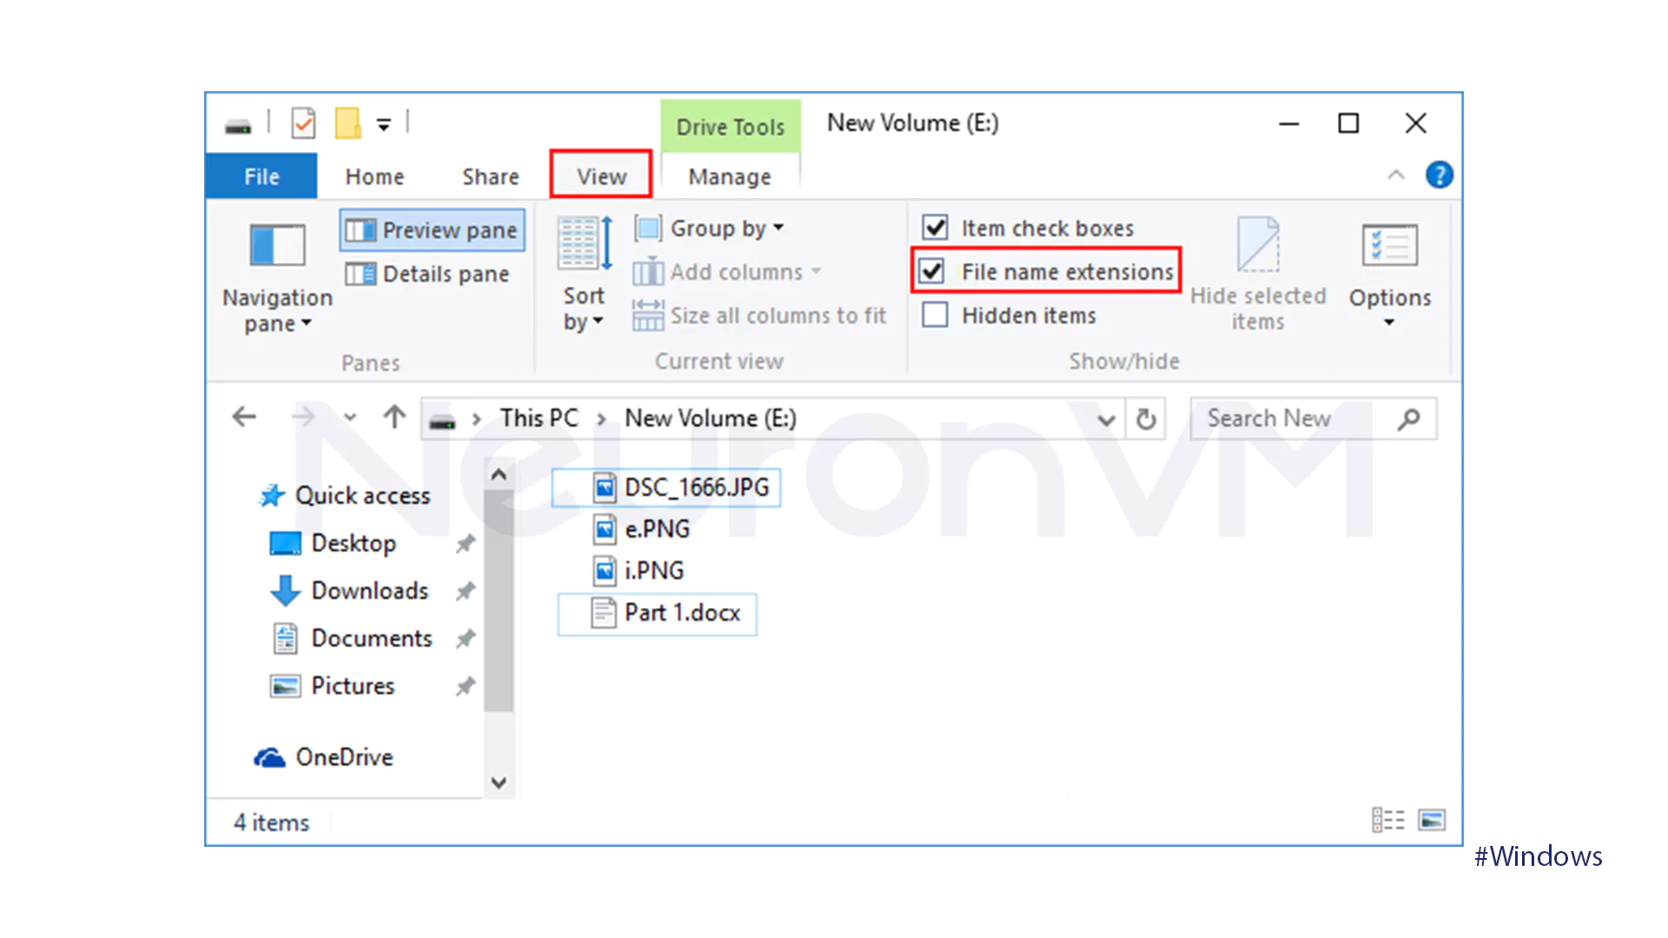Click the Quick access entry in sidebar

(362, 495)
